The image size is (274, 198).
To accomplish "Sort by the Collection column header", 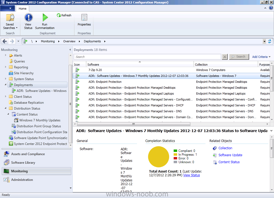I will (226, 65).
